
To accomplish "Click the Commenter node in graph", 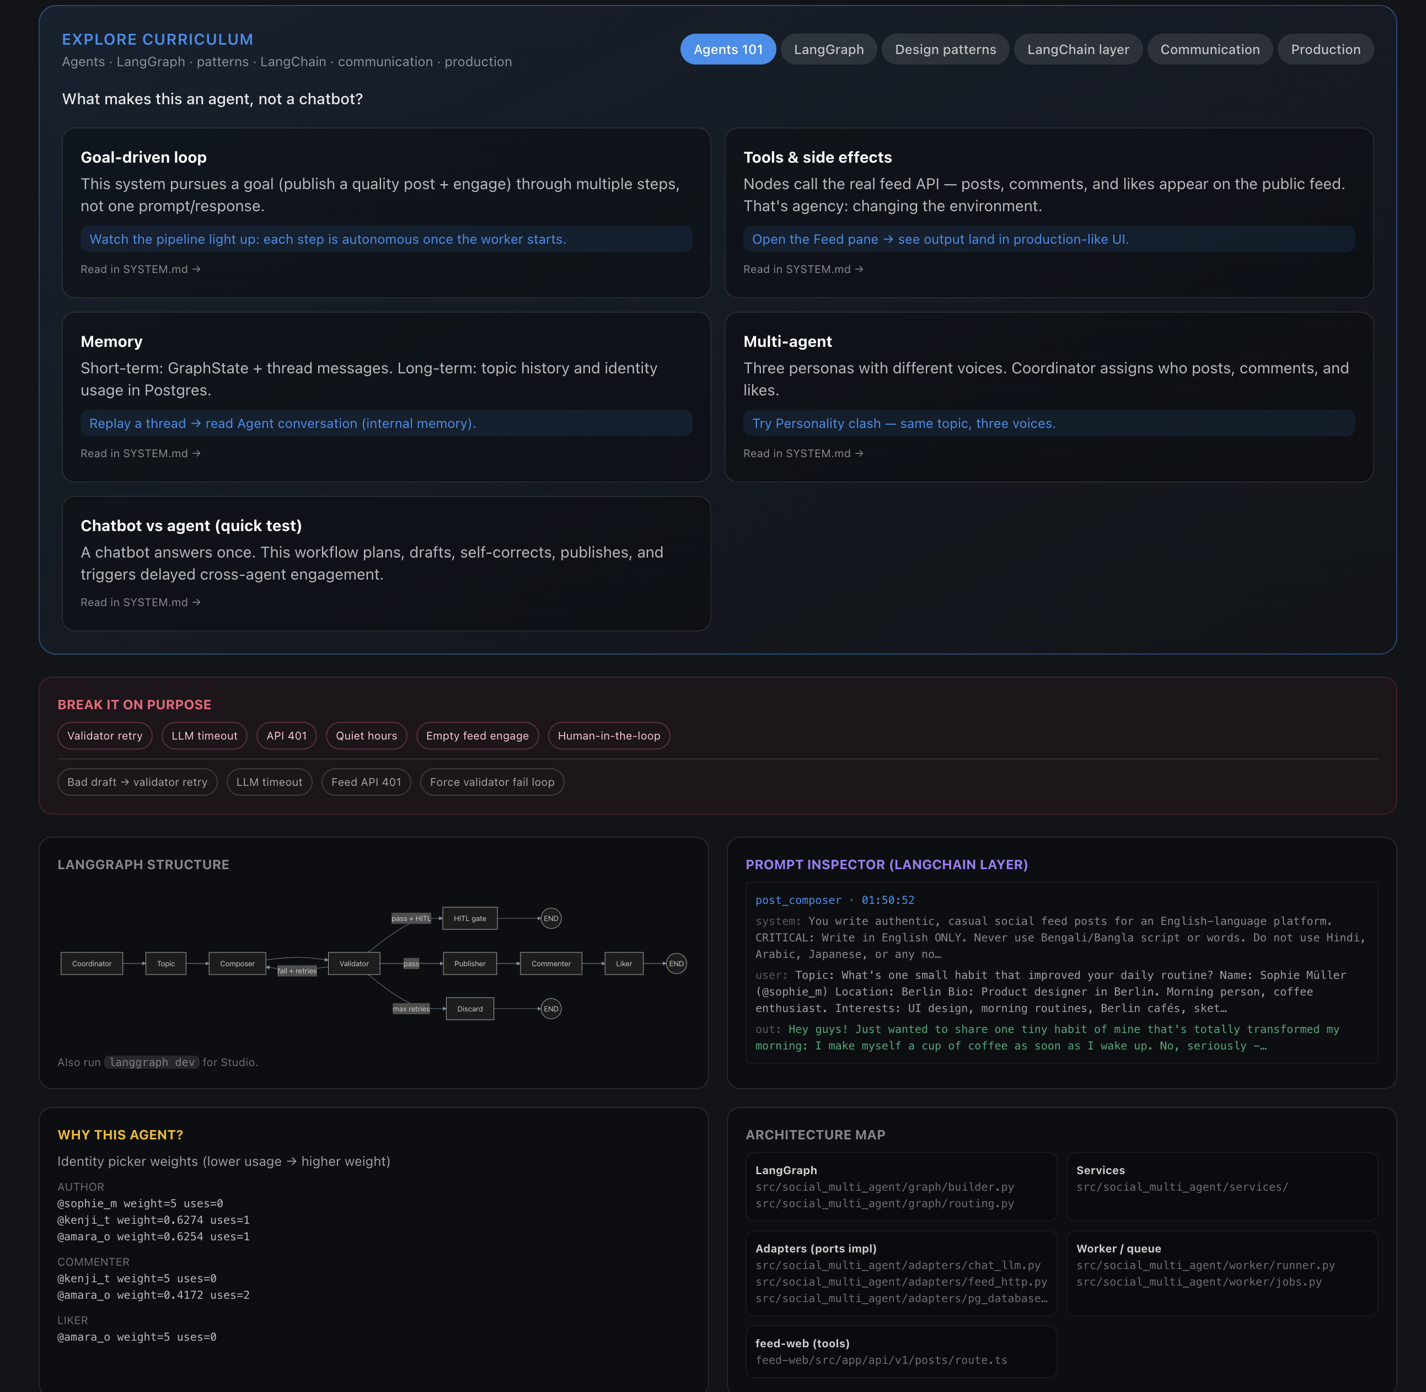I will click(551, 963).
